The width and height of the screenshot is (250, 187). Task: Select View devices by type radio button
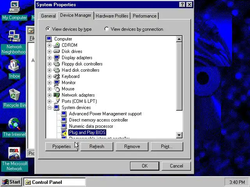pyautogui.click(x=48, y=29)
